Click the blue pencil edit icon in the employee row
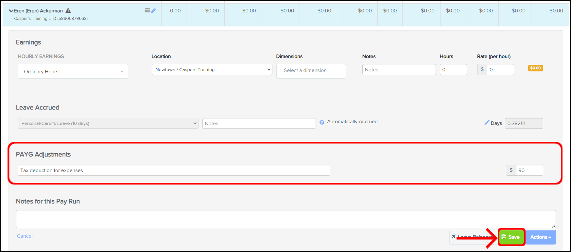Screen dimensions: 571x252 153,10
